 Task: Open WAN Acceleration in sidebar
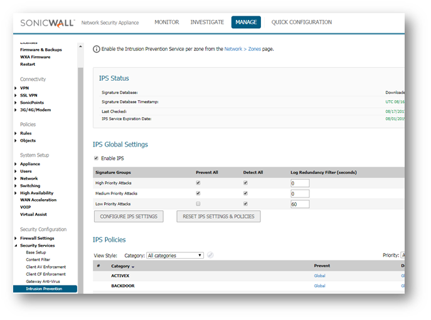(38, 200)
